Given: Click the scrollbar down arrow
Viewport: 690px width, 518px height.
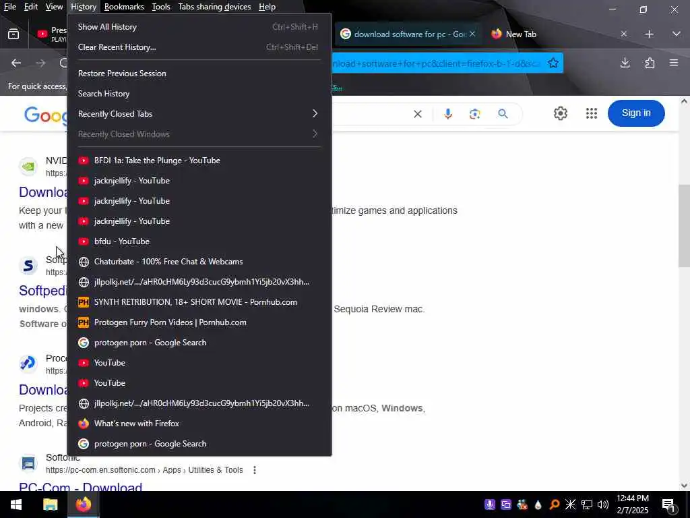Looking at the screenshot, I should tap(684, 486).
